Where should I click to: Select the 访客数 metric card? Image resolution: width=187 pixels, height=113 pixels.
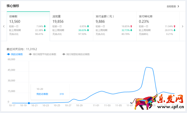point(28,26)
